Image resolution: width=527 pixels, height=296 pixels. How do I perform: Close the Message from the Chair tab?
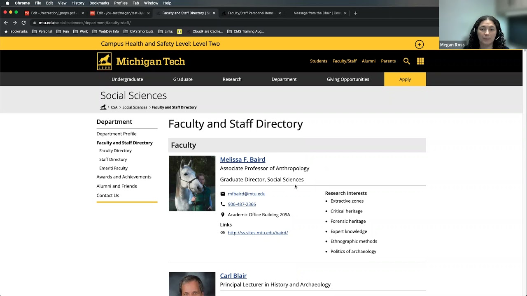[x=345, y=13]
